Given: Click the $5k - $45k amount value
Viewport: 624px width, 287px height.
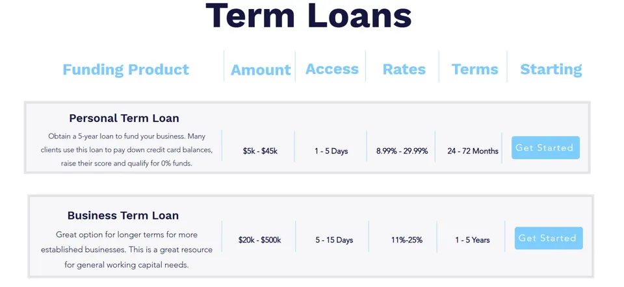Looking at the screenshot, I should point(260,151).
